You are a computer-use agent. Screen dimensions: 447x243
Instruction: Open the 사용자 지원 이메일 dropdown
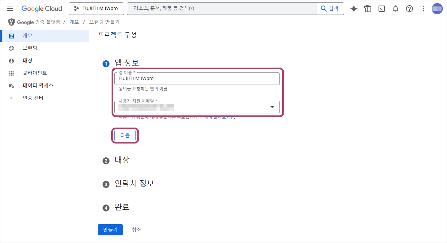pyautogui.click(x=197, y=107)
